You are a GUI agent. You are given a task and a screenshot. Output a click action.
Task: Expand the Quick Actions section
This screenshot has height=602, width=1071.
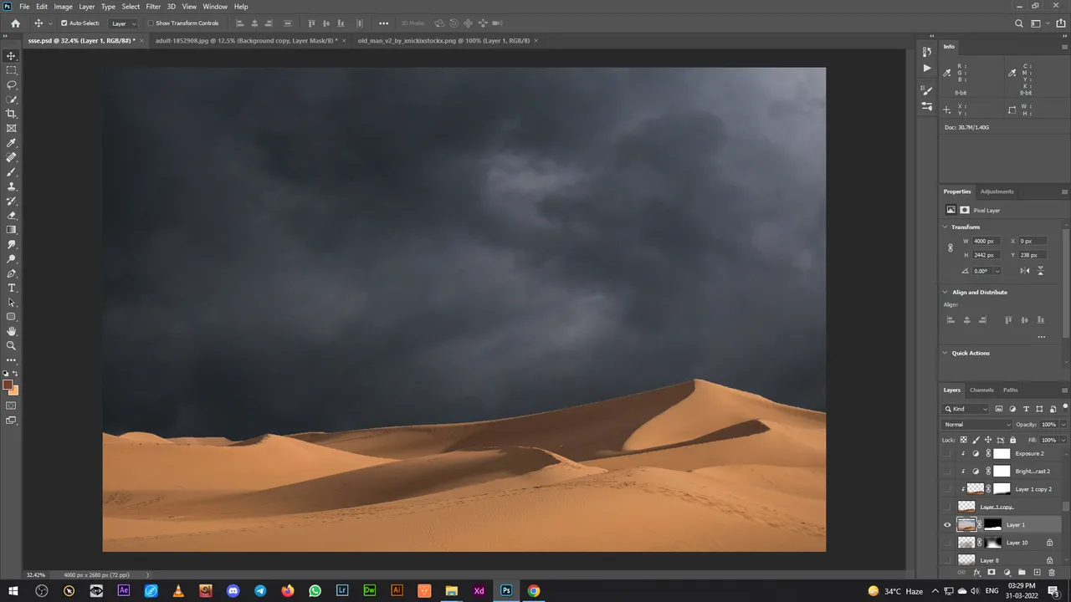pyautogui.click(x=945, y=353)
